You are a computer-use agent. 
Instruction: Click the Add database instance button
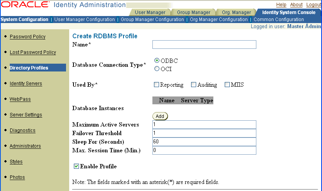[160, 116]
